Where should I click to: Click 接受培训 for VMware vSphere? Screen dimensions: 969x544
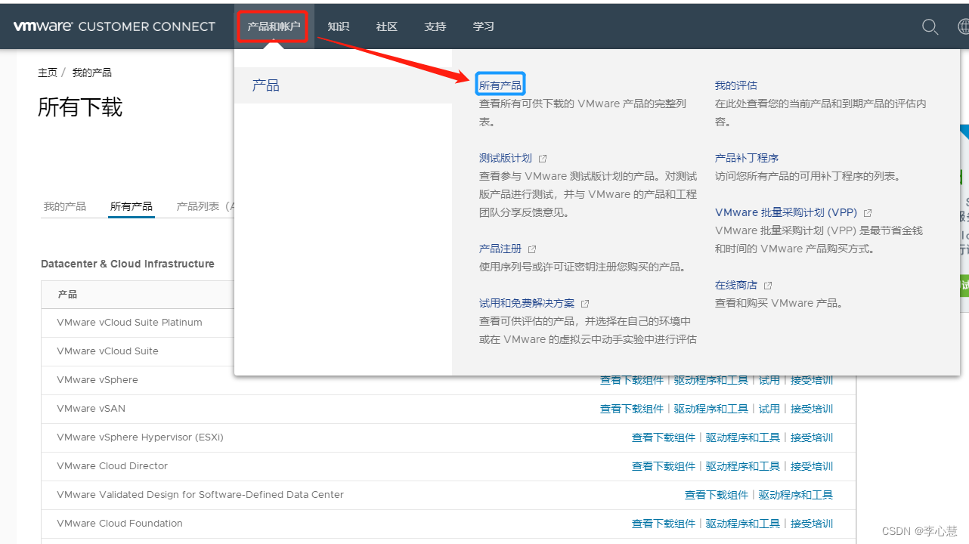812,380
